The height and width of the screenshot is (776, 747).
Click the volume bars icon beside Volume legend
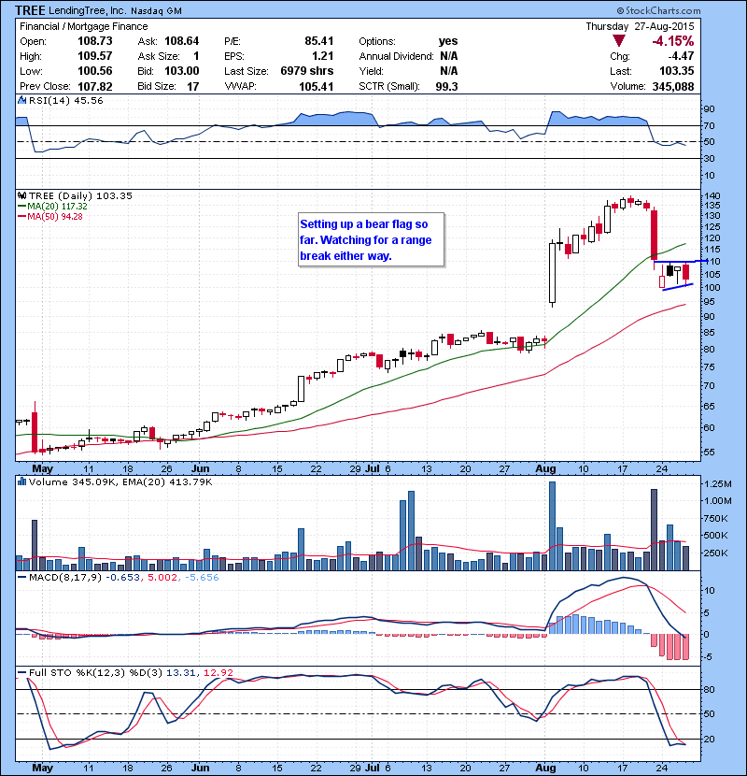tap(21, 481)
